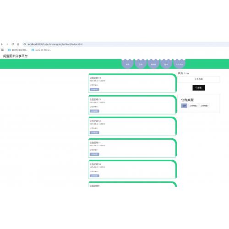This screenshot has width=229, height=229.
Task: Select the first purple navigation bubble
Action: (128, 64)
